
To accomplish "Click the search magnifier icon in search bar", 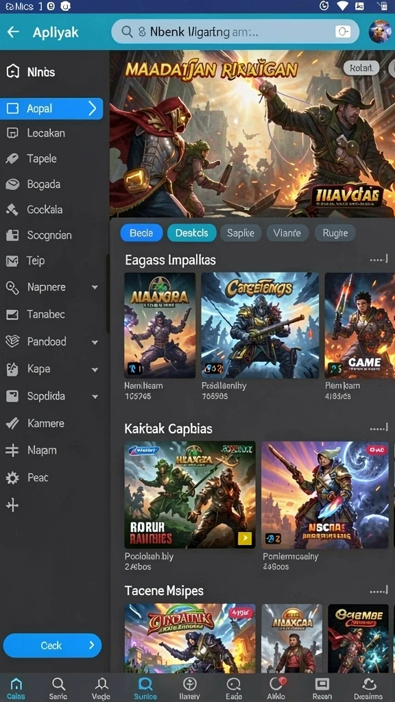I will tap(127, 32).
